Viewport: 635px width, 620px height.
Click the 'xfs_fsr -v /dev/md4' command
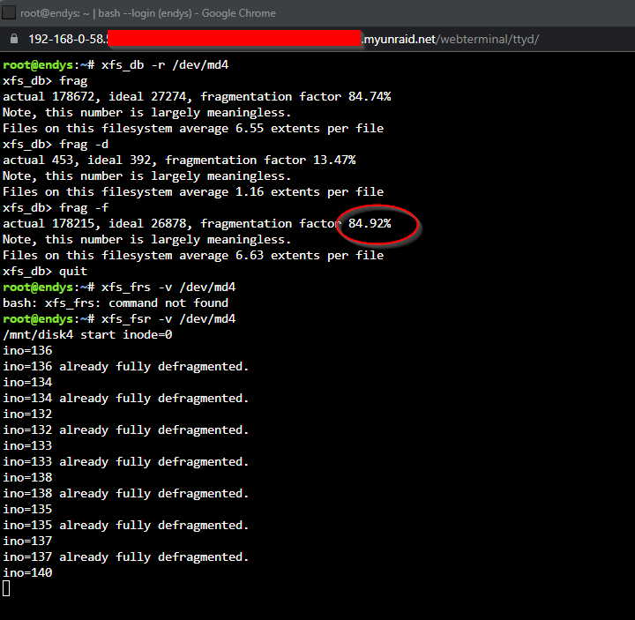tap(168, 318)
